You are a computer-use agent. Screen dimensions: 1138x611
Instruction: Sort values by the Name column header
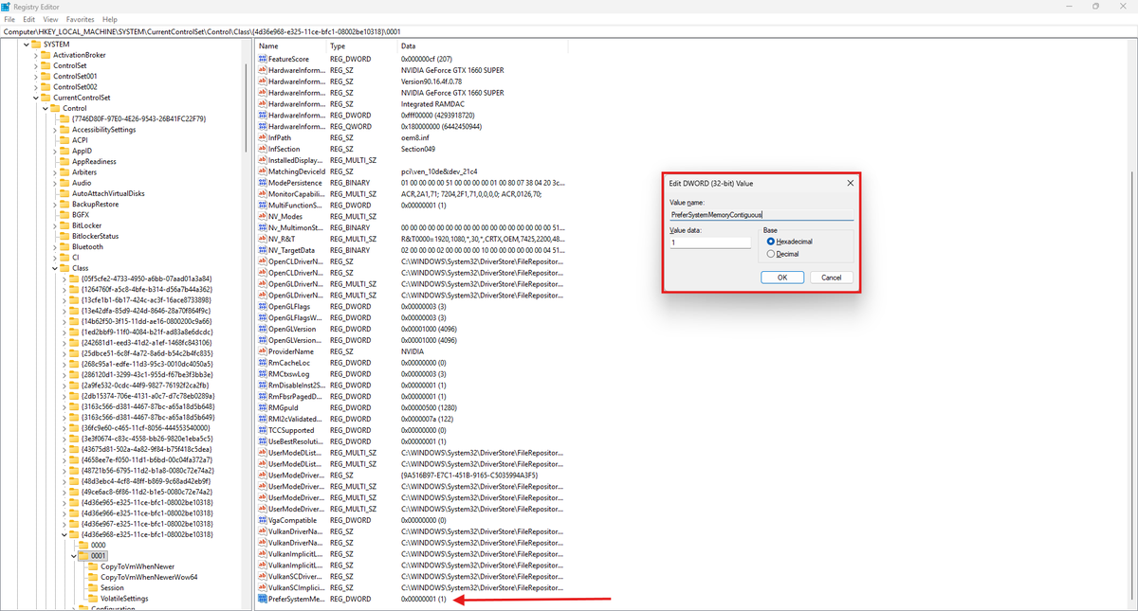(291, 45)
